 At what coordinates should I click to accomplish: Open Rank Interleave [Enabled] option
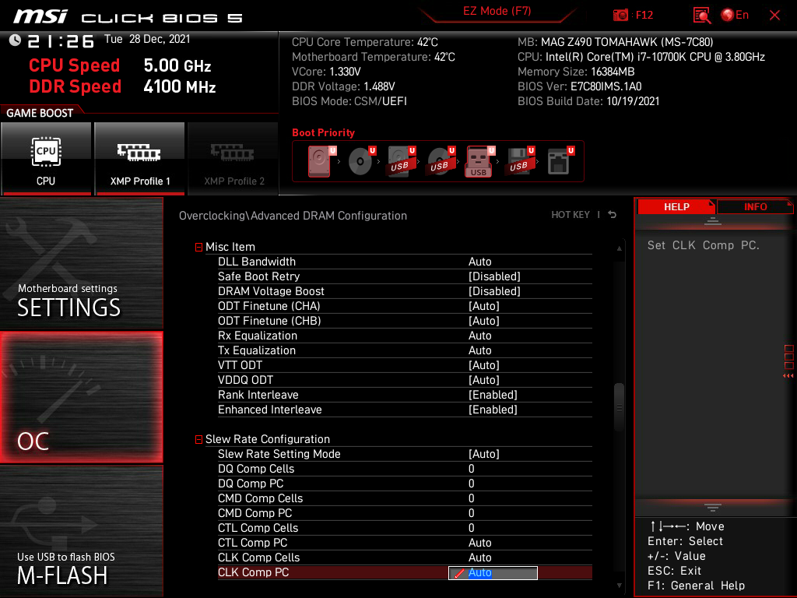pyautogui.click(x=493, y=395)
